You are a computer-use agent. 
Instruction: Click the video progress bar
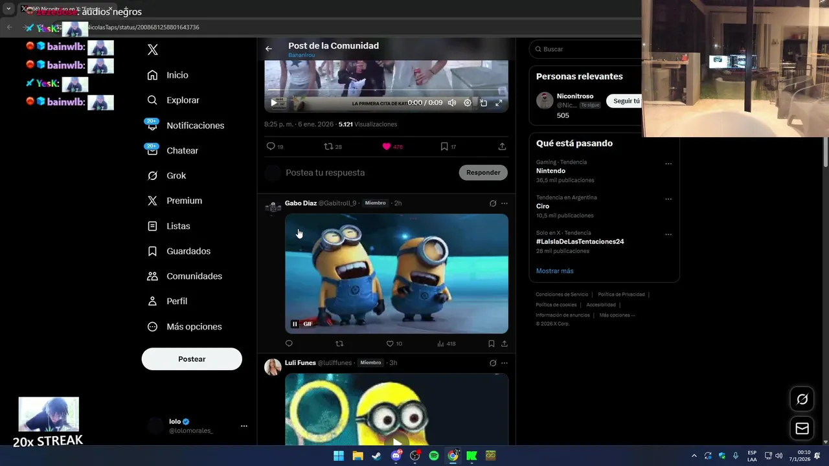click(x=386, y=90)
